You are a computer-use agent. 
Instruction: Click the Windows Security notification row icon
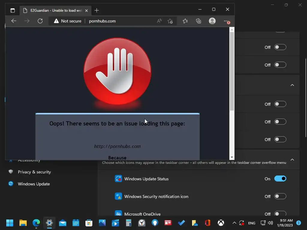click(x=118, y=196)
